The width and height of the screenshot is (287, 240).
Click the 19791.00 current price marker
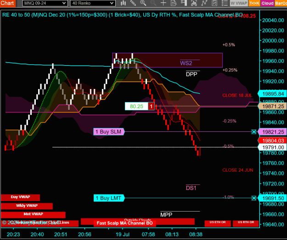click(x=272, y=147)
